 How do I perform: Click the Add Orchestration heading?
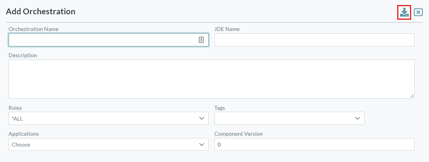pos(41,12)
